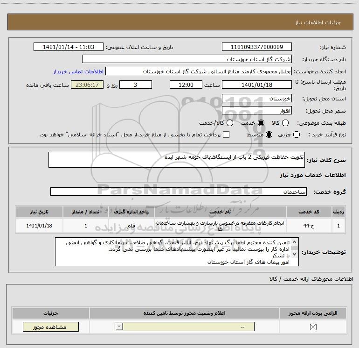Click service code cell ج-44
Screen dimensions: 359x348
click(309, 226)
